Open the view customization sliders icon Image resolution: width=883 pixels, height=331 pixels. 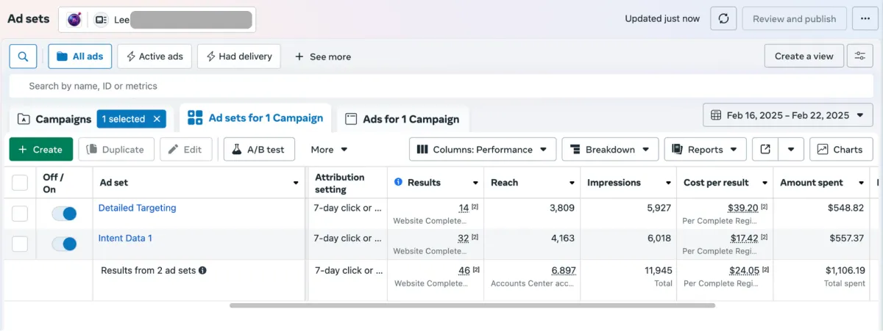pyautogui.click(x=859, y=57)
